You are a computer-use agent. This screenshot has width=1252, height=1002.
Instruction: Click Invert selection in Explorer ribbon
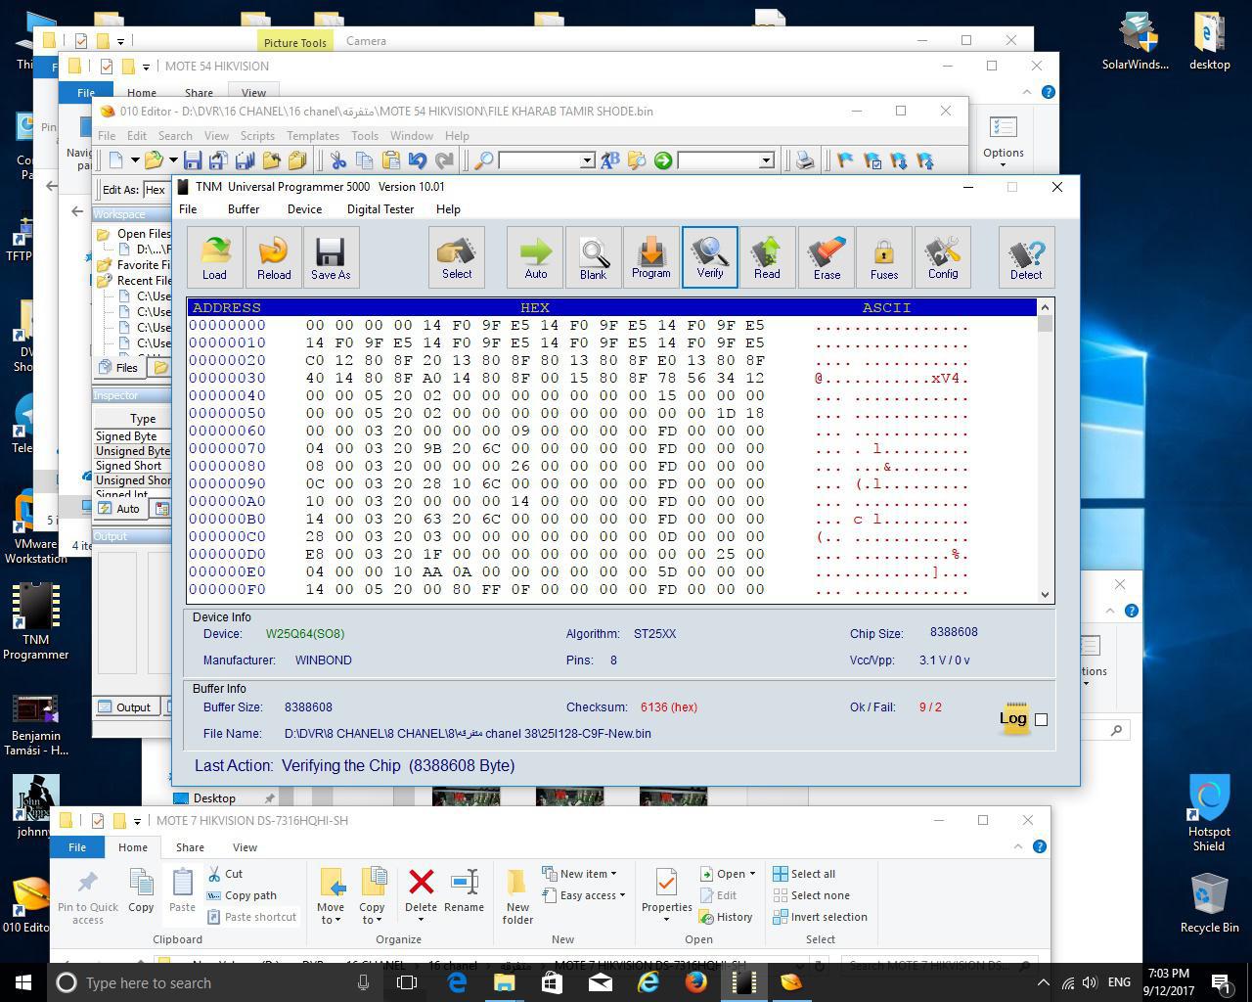pos(820,917)
